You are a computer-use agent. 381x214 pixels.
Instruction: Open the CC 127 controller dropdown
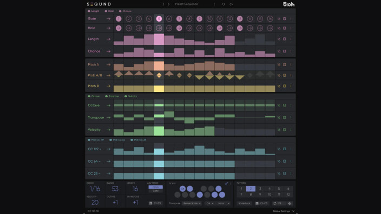click(95, 149)
